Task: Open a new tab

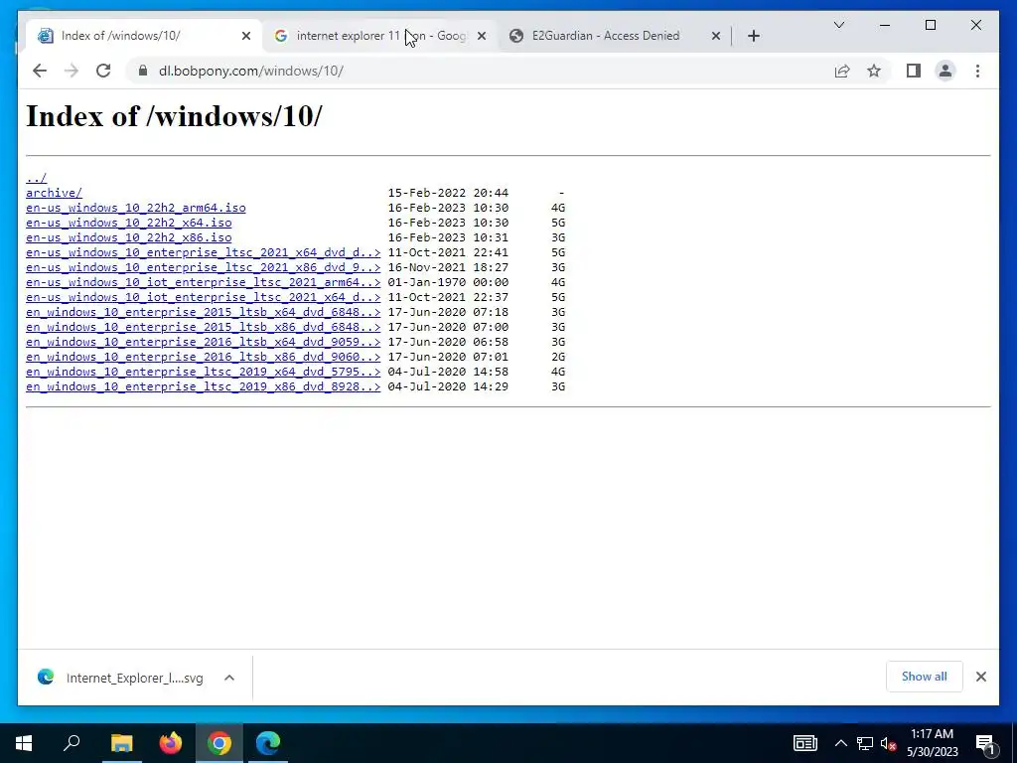Action: coord(753,36)
